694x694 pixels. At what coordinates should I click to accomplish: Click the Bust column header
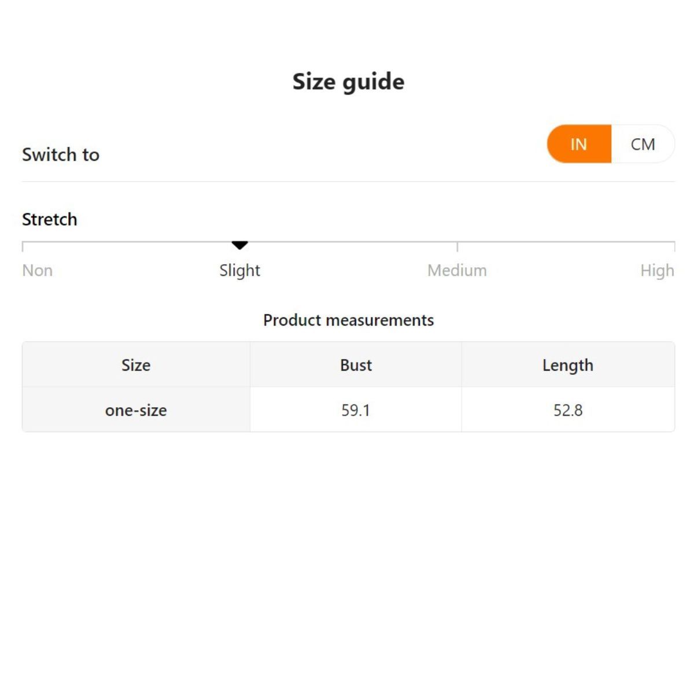(x=356, y=365)
